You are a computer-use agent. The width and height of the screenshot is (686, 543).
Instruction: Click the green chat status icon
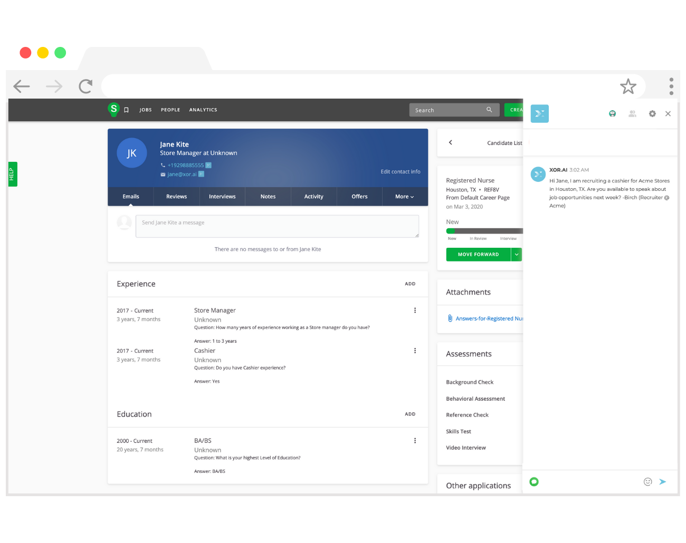(x=534, y=482)
